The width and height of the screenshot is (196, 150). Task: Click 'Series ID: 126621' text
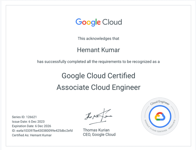tap(24, 117)
